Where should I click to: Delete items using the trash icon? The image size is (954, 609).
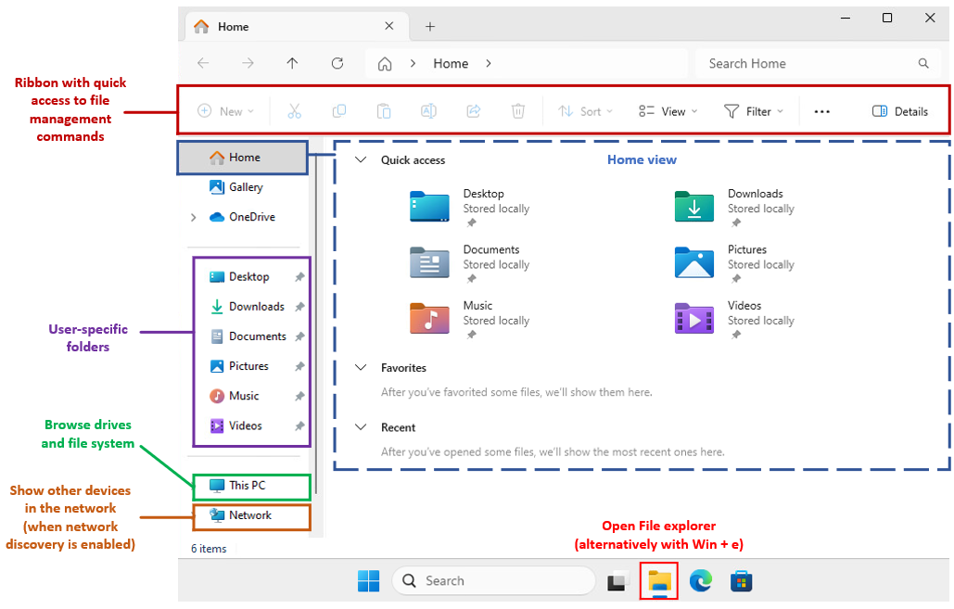[x=517, y=110]
